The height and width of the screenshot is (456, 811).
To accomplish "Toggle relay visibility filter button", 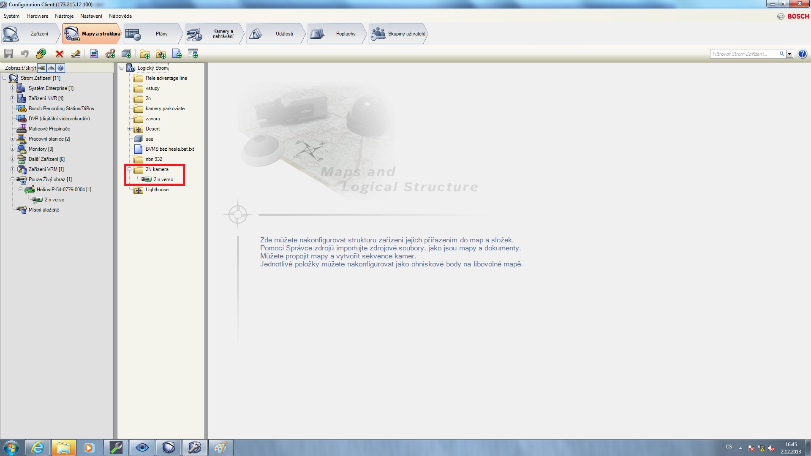I will pyautogui.click(x=60, y=68).
